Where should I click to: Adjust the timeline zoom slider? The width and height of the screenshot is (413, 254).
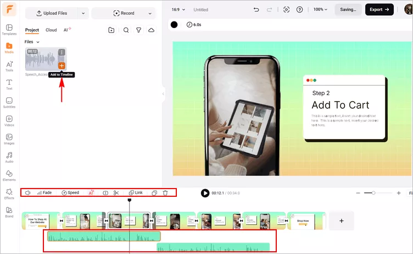tap(373, 193)
